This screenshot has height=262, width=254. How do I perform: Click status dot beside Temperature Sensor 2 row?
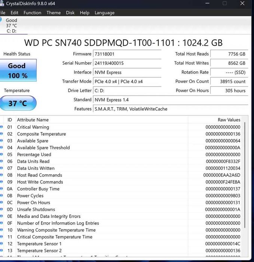pos(1,250)
